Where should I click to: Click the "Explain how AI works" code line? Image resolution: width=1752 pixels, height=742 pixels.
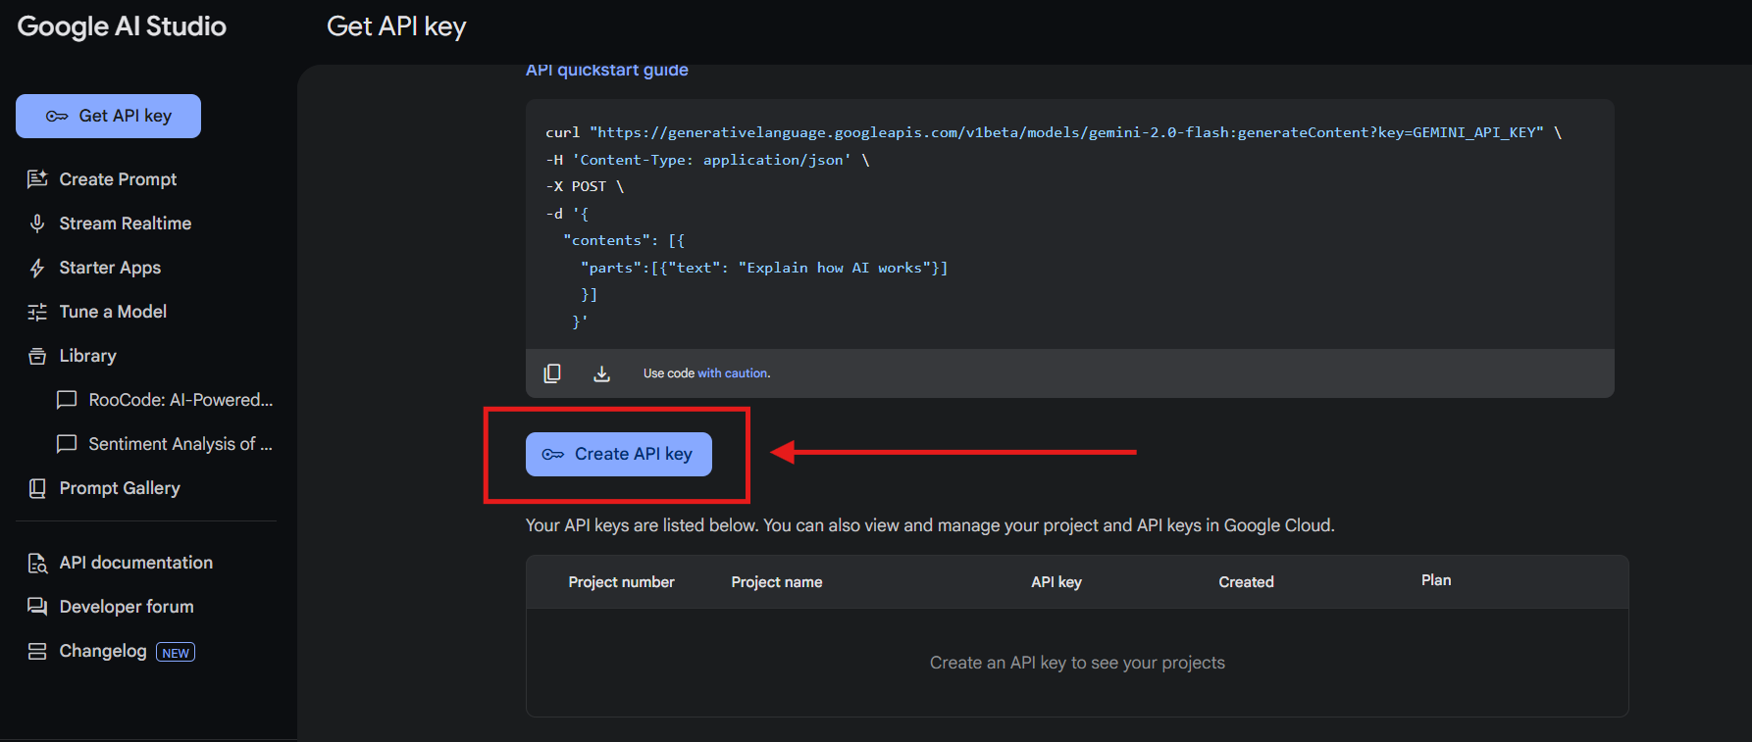[x=764, y=268]
